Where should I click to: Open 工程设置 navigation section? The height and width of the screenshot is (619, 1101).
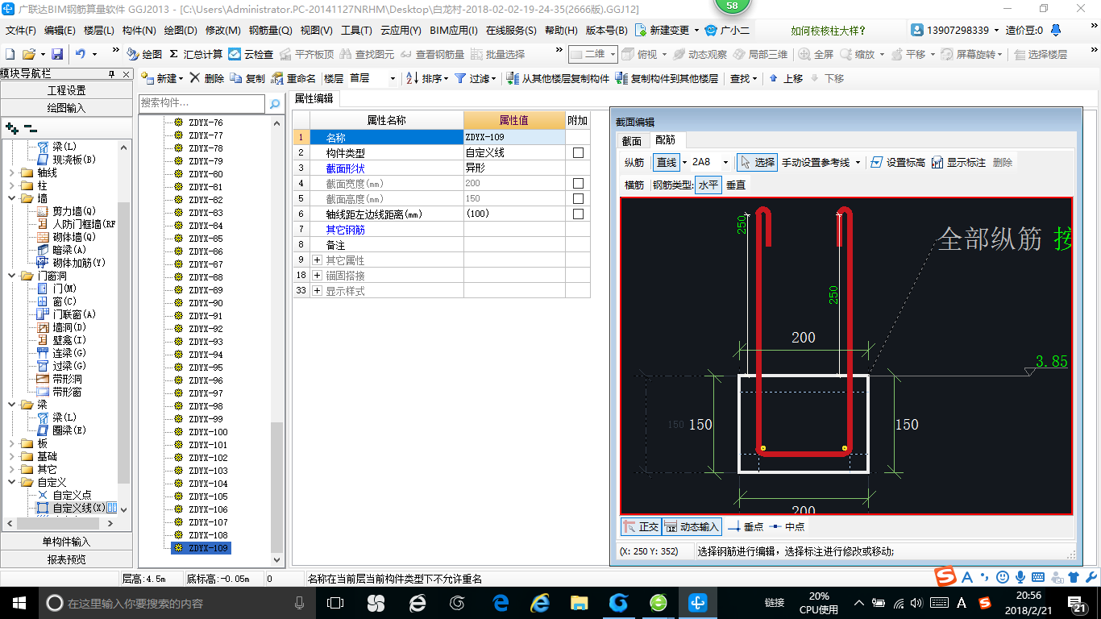(x=66, y=90)
